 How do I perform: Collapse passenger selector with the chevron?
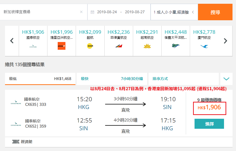click(193, 12)
